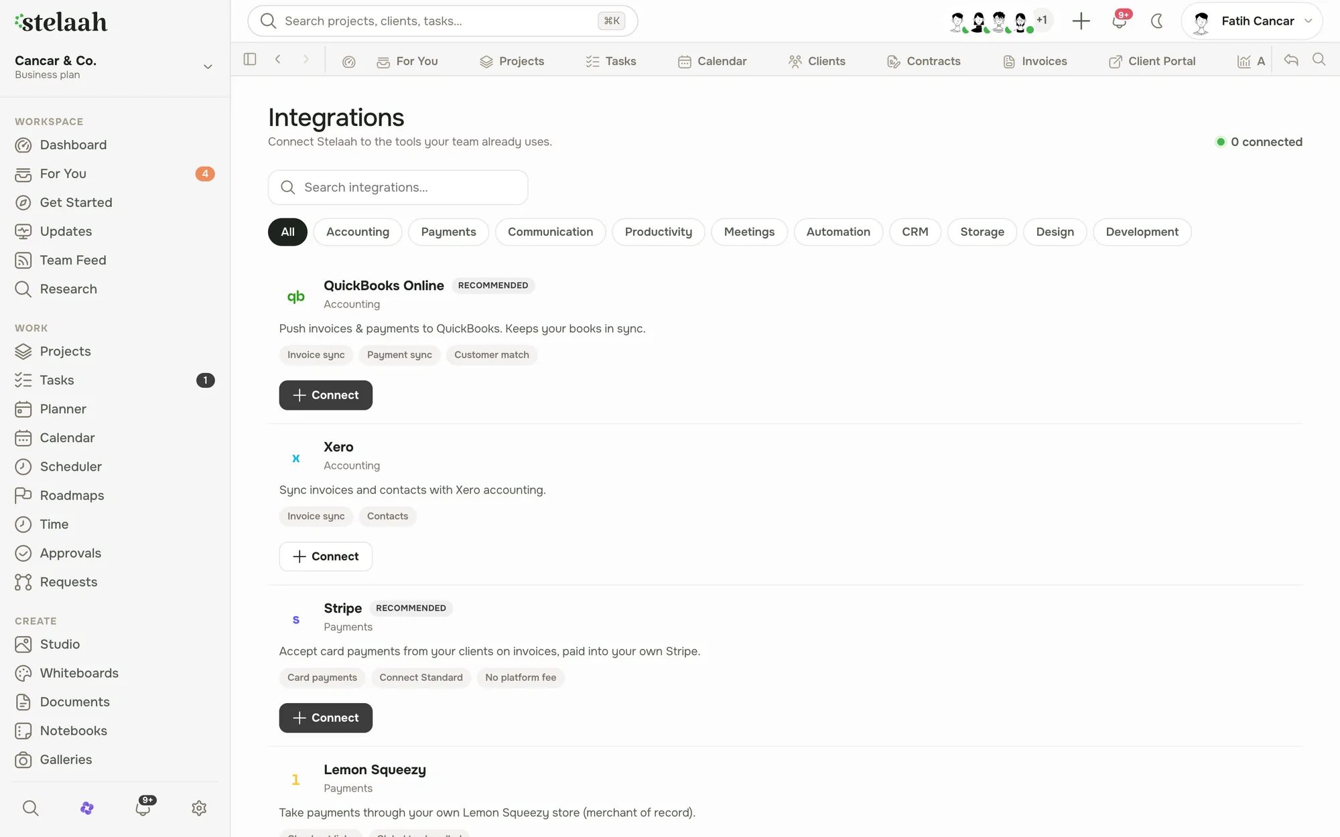Click the QuickBooks qb logo

[x=295, y=295]
